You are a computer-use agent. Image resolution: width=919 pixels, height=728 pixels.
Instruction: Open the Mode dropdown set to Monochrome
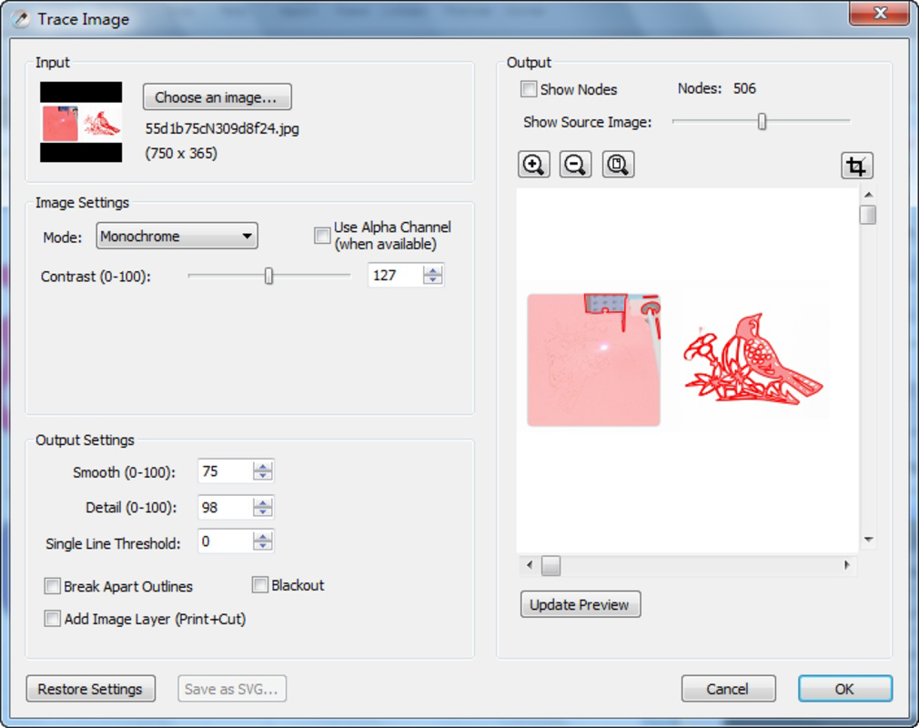[177, 237]
